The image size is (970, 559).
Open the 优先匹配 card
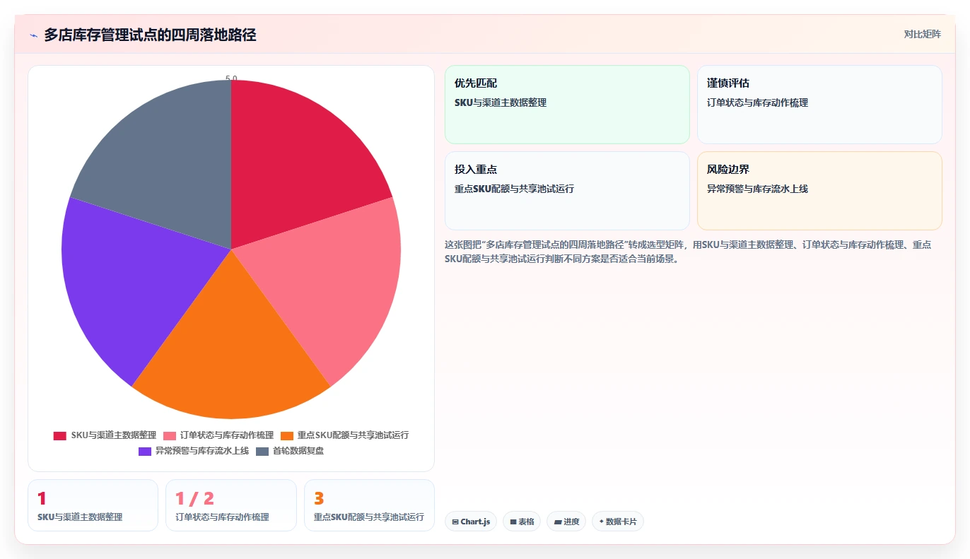click(x=567, y=105)
